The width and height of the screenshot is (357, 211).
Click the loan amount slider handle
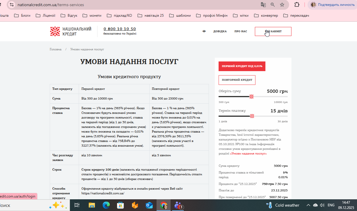[x=251, y=97]
